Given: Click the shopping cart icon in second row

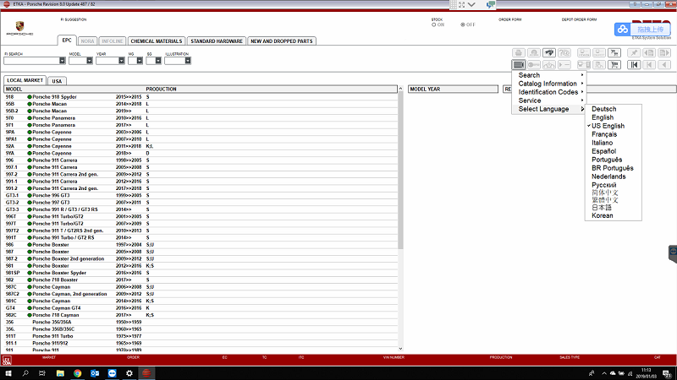Looking at the screenshot, I should pos(614,65).
